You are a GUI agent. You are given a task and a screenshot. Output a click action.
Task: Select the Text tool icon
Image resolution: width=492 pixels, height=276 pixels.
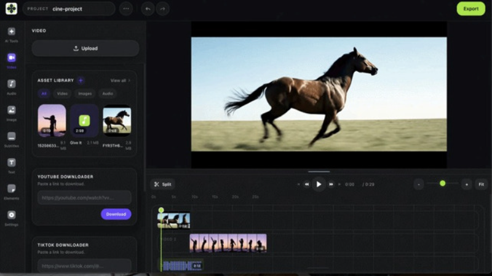pos(11,163)
